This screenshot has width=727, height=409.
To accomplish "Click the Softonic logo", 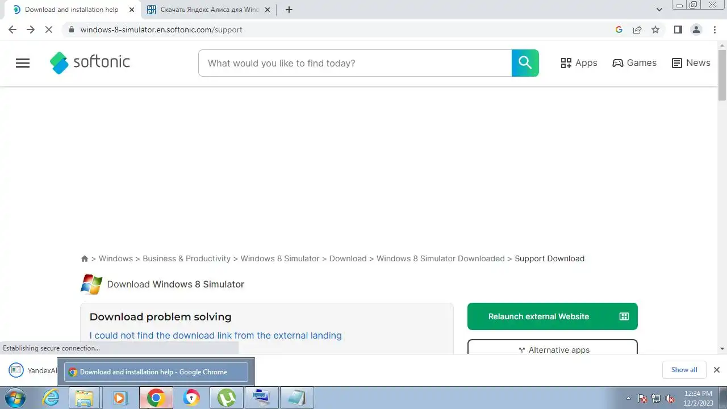I will 90,62.
